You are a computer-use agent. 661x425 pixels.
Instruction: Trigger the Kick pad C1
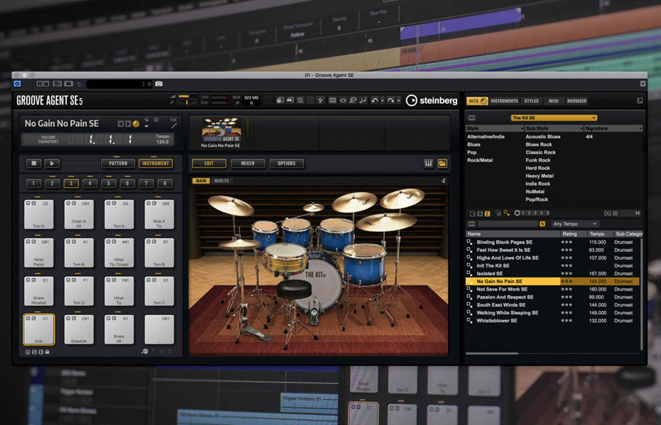[39, 329]
